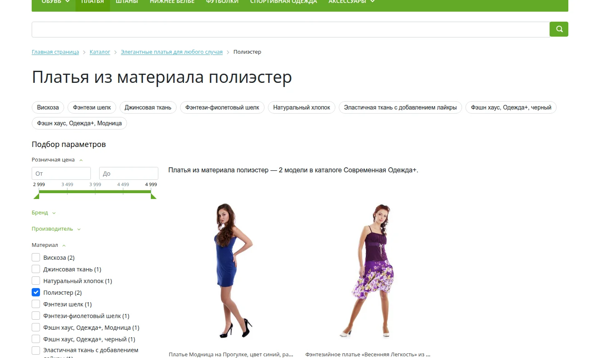This screenshot has height=358, width=600.
Task: Select the Фэнтези шелк tag chip
Action: [92, 107]
